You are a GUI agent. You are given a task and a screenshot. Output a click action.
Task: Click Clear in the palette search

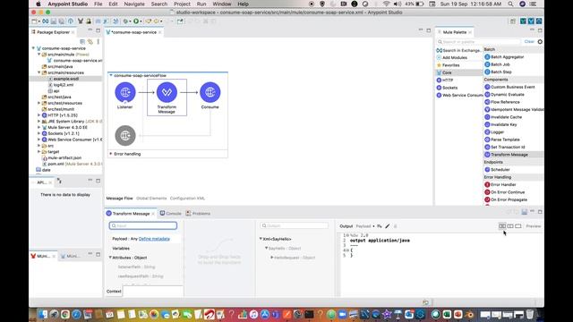[x=529, y=42]
